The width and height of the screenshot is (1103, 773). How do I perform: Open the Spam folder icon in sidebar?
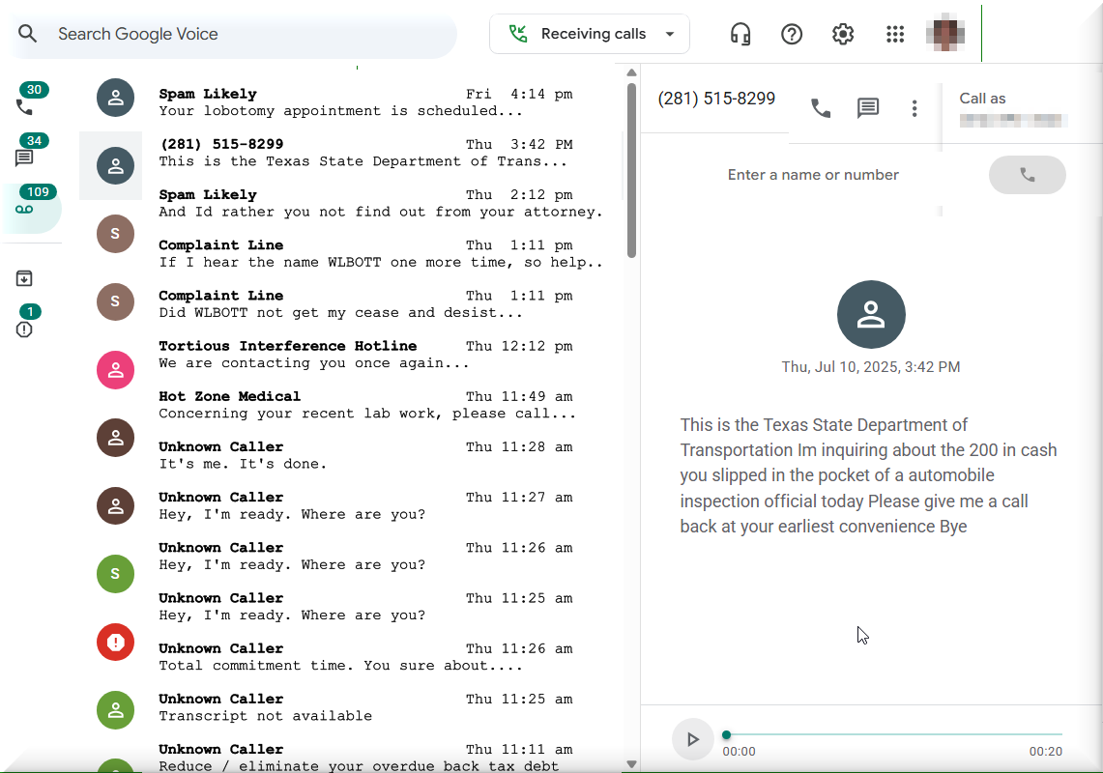pos(25,329)
